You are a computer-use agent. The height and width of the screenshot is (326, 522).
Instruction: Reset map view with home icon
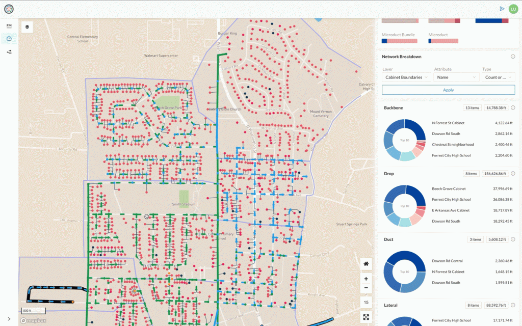coord(366,264)
